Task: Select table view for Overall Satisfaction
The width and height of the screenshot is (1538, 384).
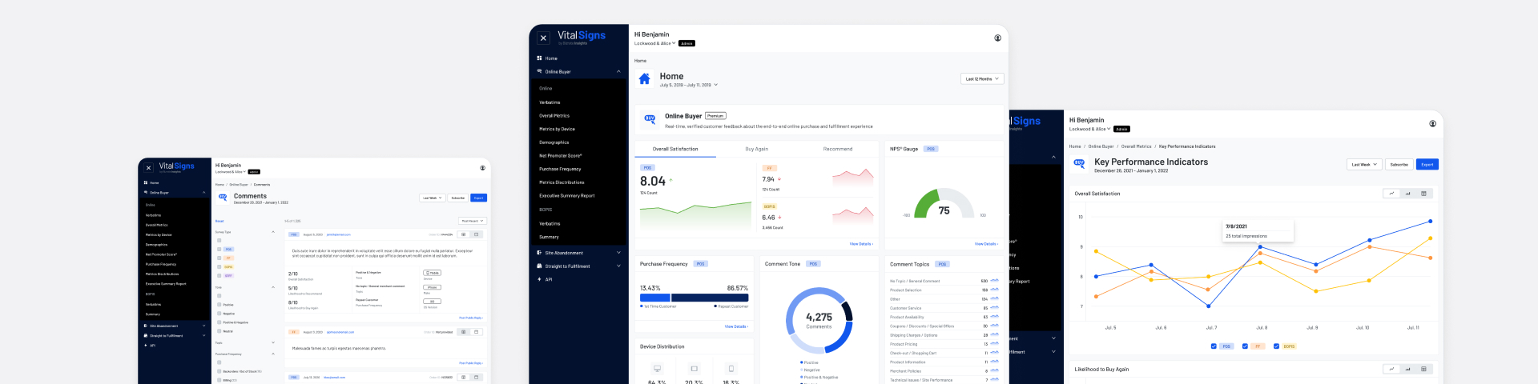Action: tap(1423, 194)
